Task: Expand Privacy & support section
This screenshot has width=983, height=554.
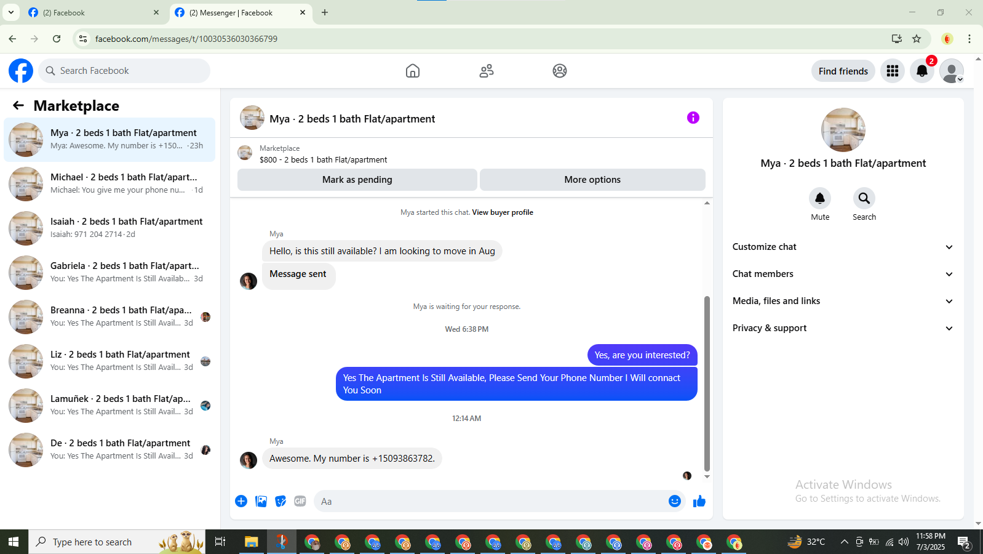Action: tap(843, 328)
